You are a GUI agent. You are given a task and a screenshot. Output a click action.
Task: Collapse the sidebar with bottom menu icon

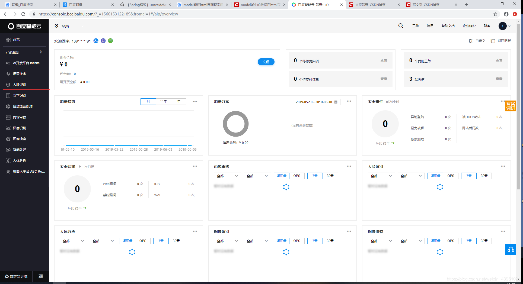(41, 276)
